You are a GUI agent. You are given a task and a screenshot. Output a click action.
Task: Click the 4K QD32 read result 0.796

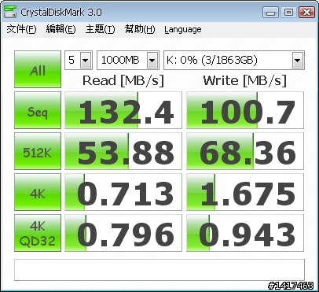coord(123,233)
